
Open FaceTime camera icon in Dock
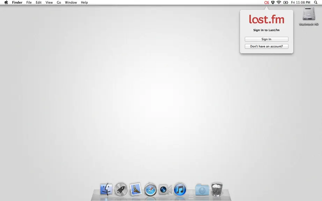click(x=165, y=189)
